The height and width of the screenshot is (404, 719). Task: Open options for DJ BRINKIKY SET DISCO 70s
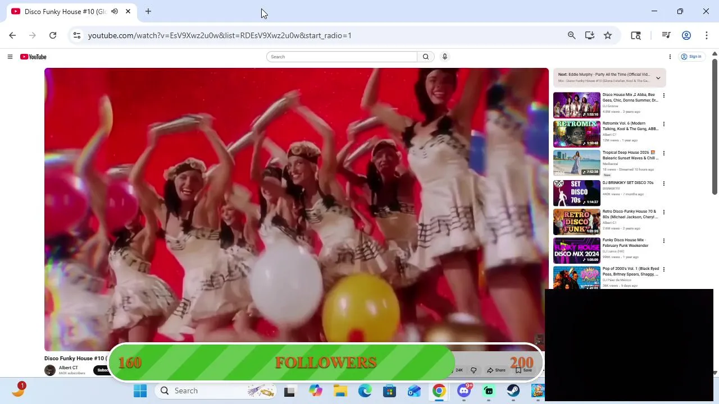664,183
